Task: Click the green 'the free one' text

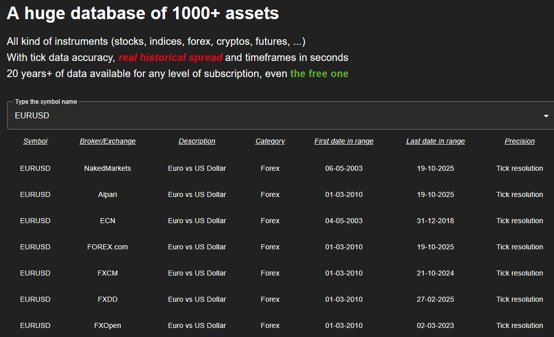Action: (x=319, y=74)
